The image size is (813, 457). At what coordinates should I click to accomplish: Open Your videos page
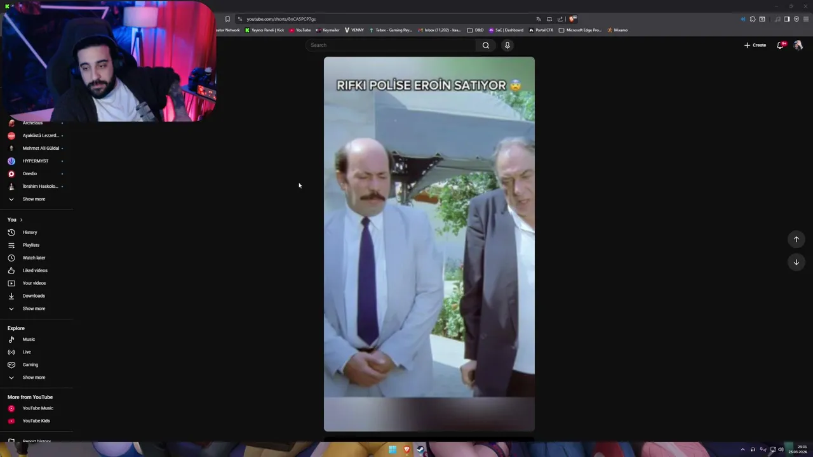click(36, 283)
